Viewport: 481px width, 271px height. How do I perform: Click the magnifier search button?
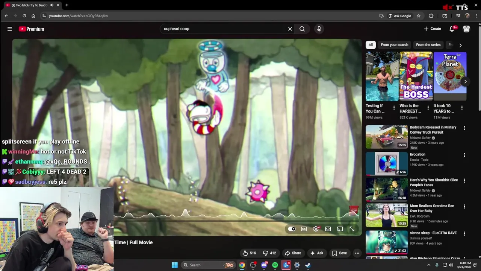click(x=302, y=29)
